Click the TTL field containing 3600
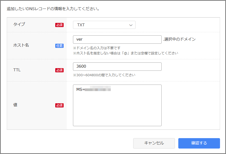The width and height of the screenshot is (226, 154). pos(117,67)
